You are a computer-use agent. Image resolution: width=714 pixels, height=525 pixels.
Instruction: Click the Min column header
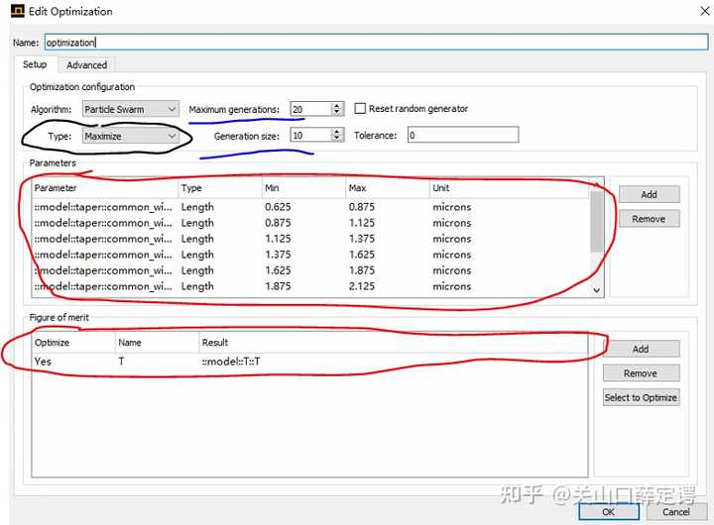tap(303, 188)
